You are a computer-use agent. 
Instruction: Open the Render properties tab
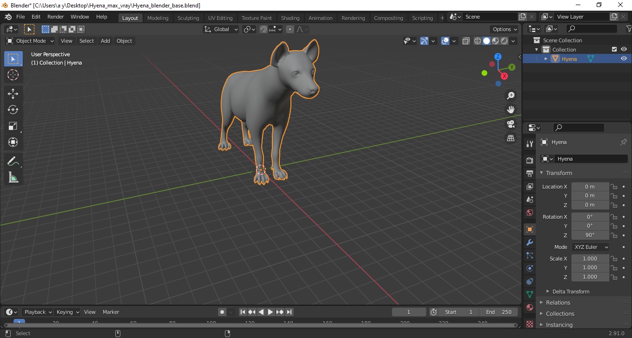click(530, 160)
